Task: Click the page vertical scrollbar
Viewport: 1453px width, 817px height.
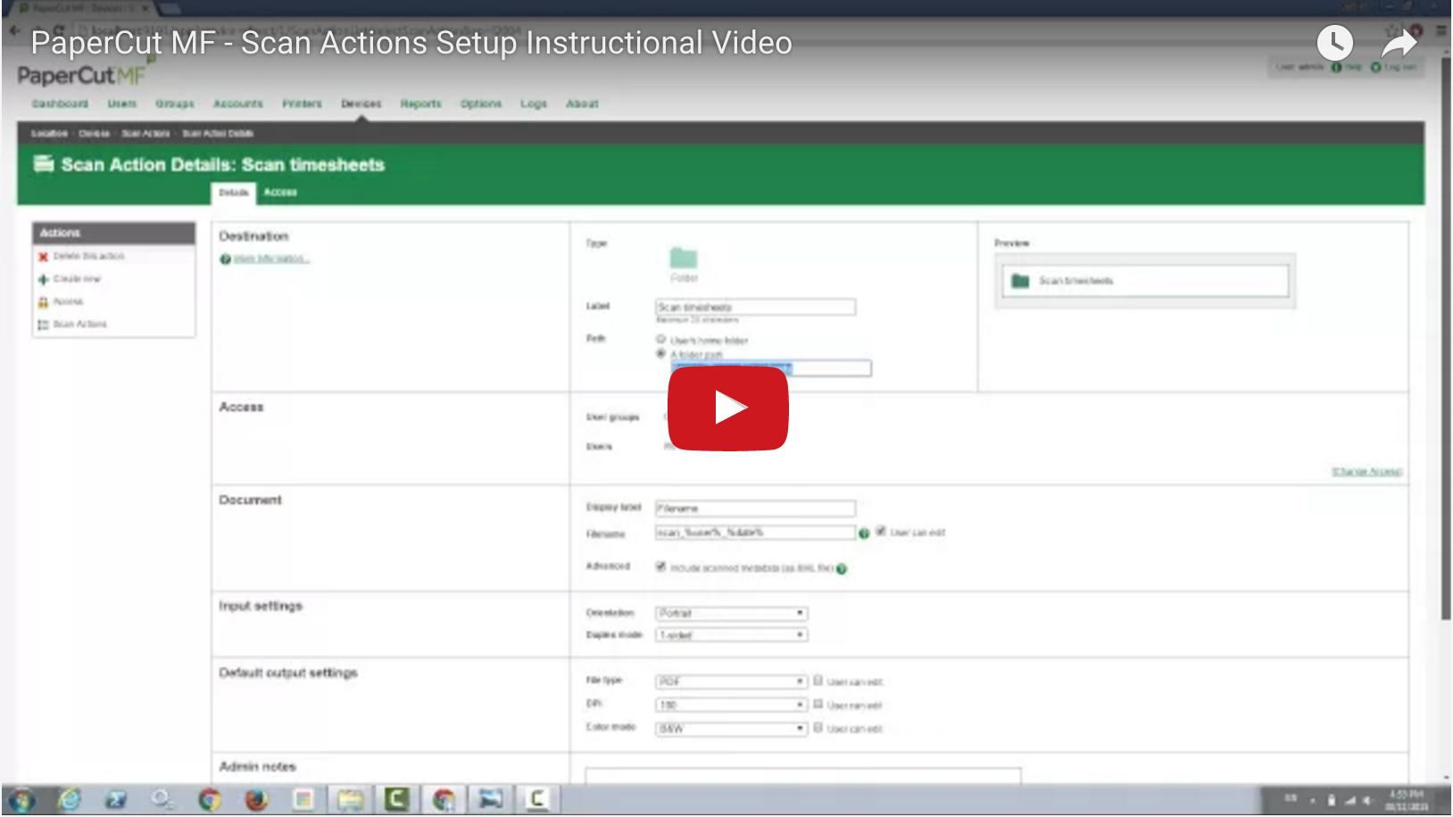Action: coord(1446,339)
